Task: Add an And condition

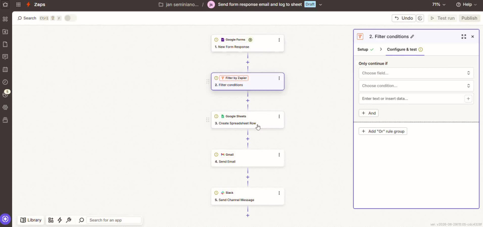Action: coord(369,113)
